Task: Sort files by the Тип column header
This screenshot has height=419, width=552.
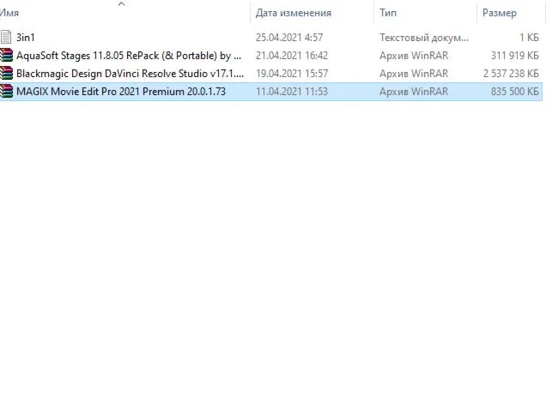Action: tap(388, 13)
